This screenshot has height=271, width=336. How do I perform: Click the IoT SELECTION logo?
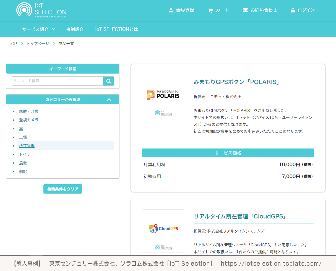[41, 10]
